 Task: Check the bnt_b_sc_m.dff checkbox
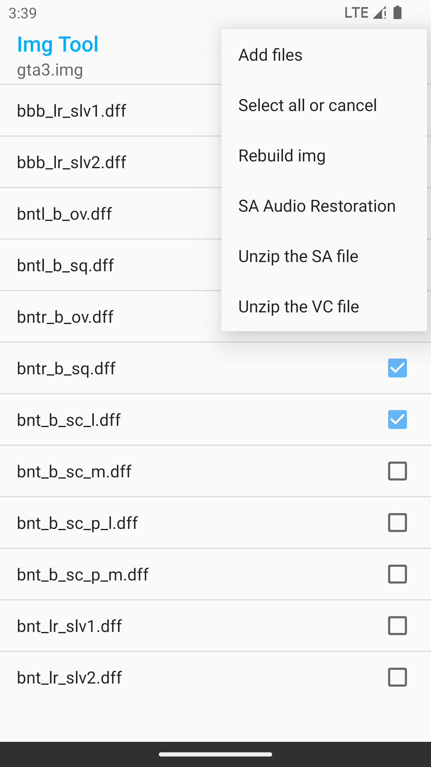coord(397,471)
